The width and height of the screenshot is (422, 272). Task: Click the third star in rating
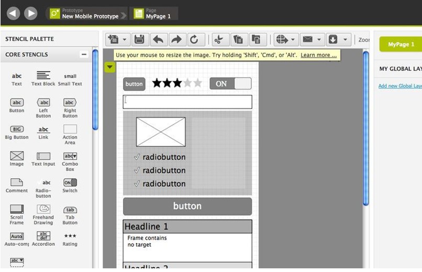177,83
